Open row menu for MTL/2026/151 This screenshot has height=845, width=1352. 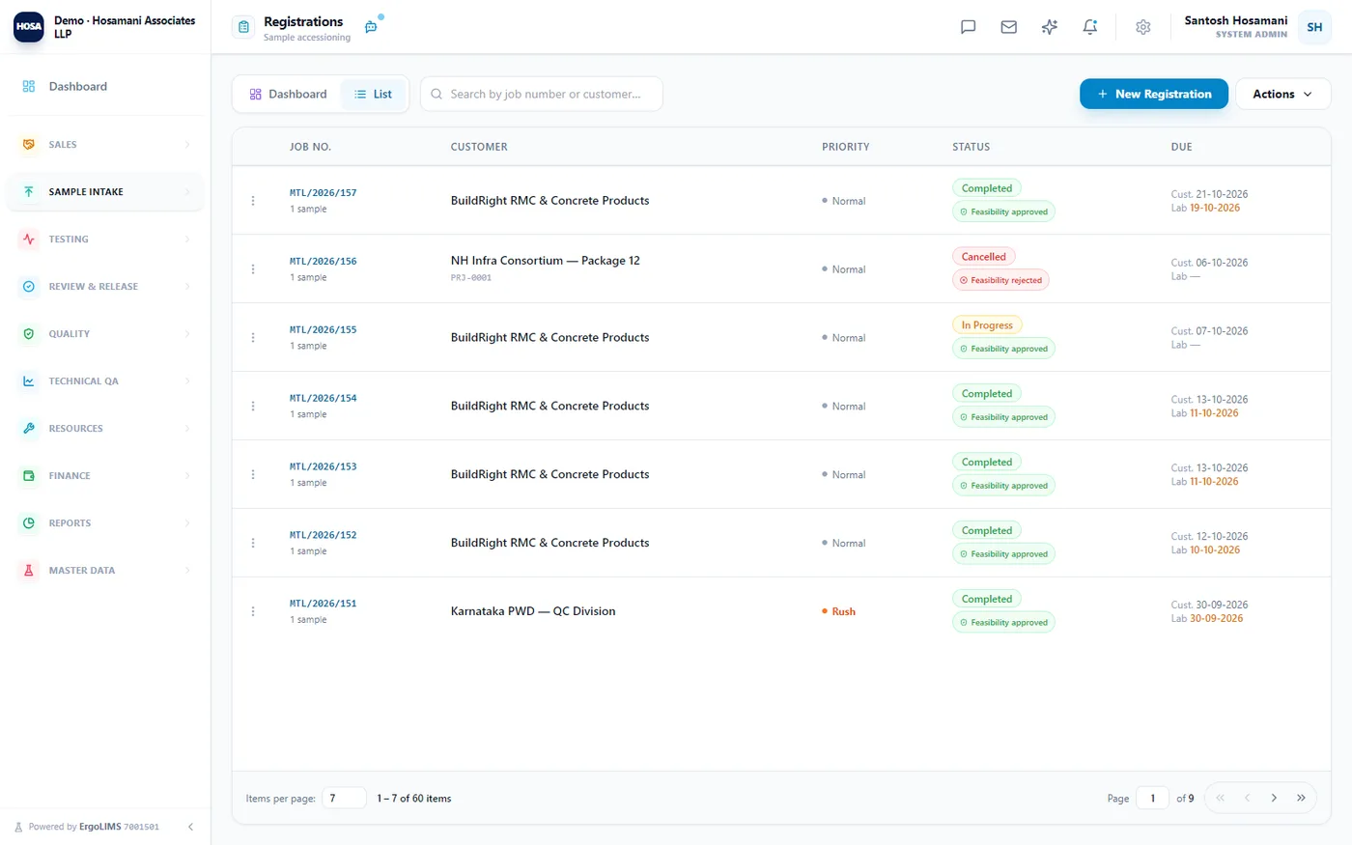[x=253, y=611]
